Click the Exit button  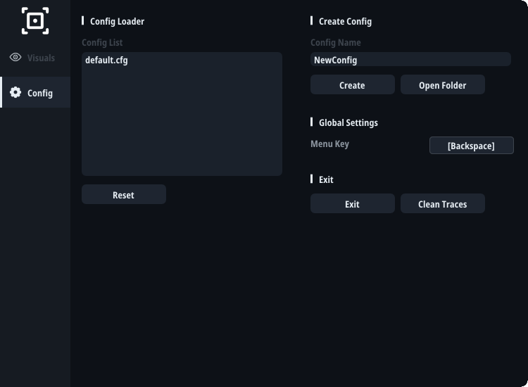[353, 203]
